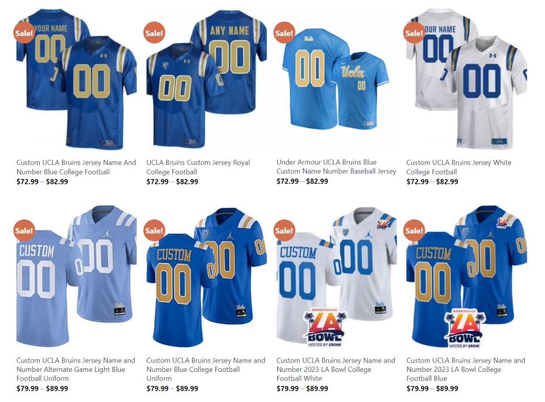Click Sale badge on White College Football jersey
Screen dimensions: 545x402
pos(414,33)
